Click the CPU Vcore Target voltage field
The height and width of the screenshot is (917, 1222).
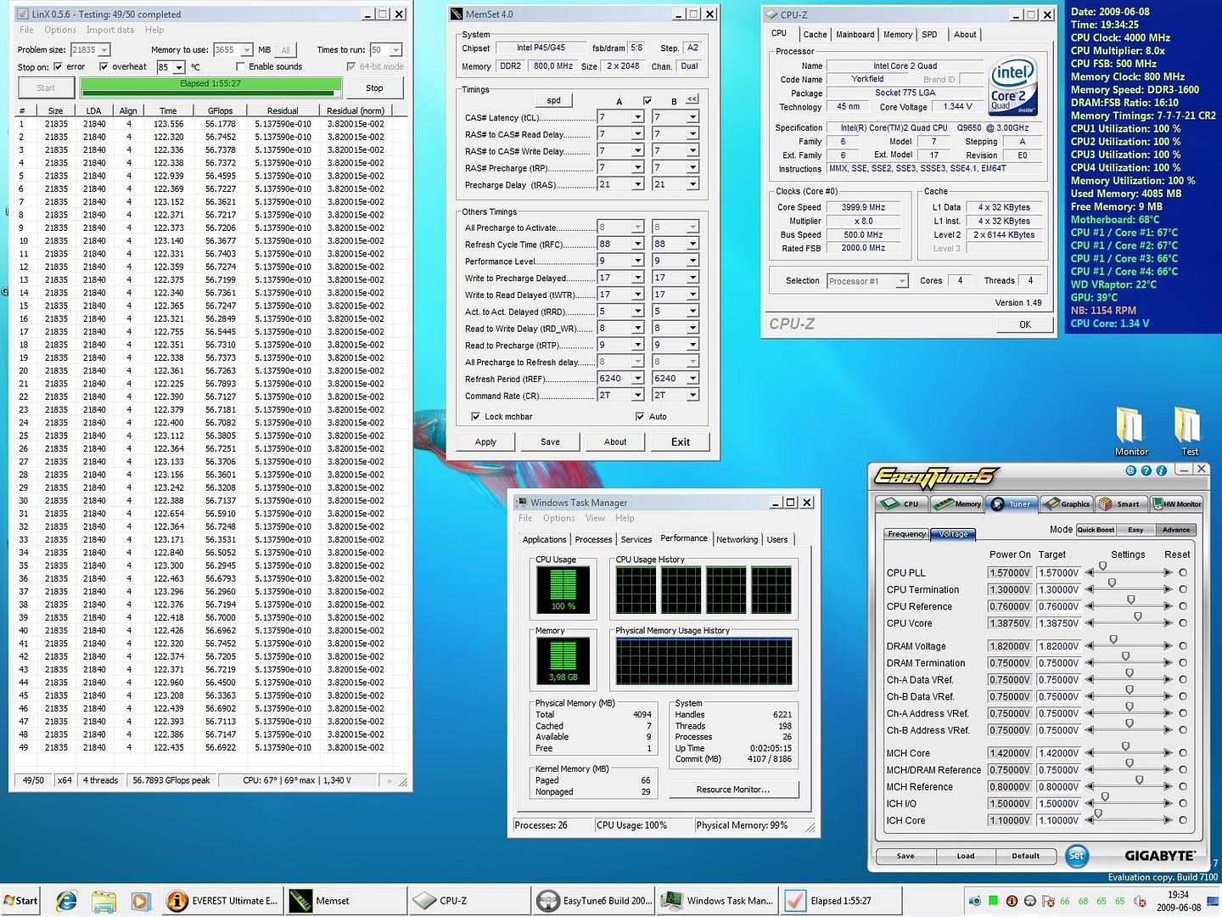tap(1059, 623)
